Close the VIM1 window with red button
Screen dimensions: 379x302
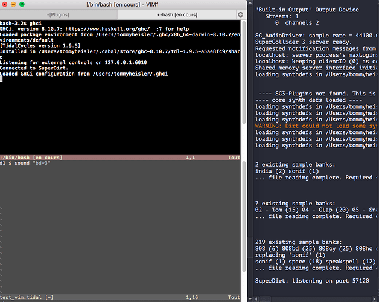click(x=5, y=4)
